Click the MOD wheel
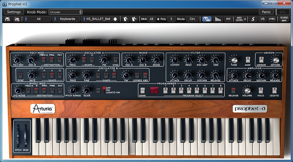The height and width of the screenshot is (162, 293). [26, 135]
